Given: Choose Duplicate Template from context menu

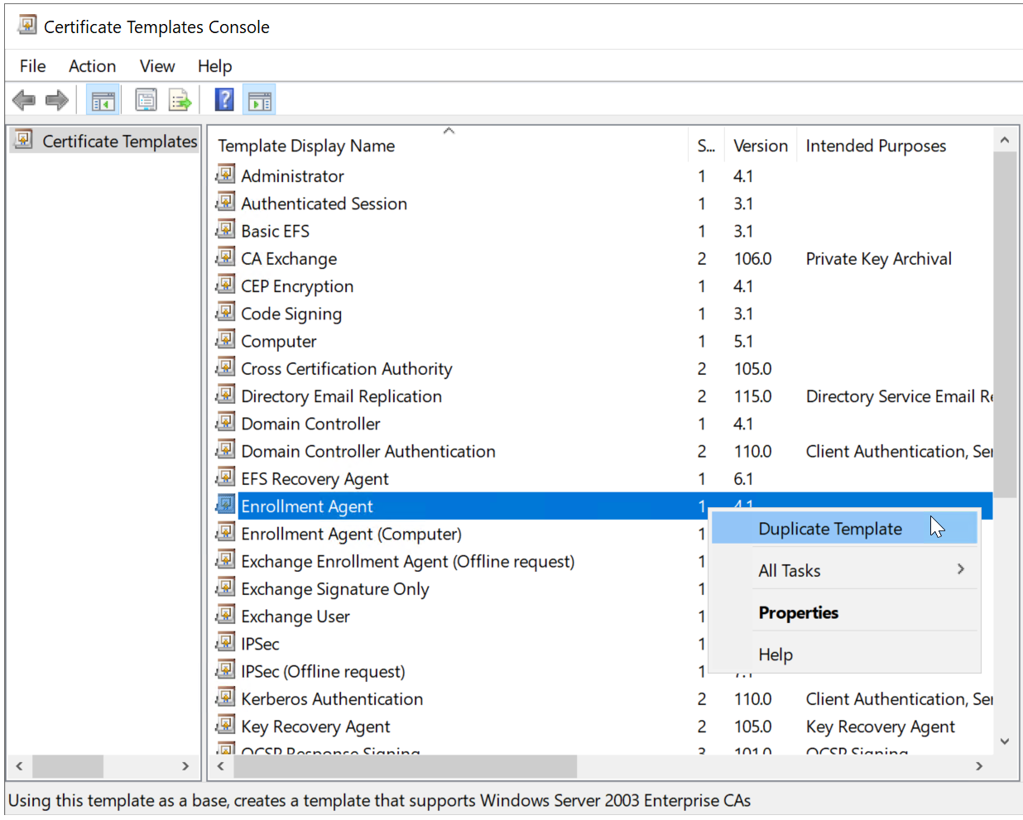Looking at the screenshot, I should [829, 529].
